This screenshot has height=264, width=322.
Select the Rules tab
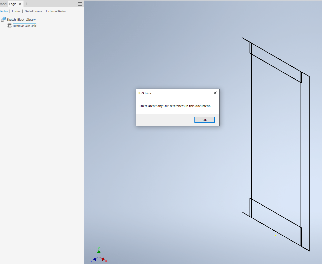(4, 11)
